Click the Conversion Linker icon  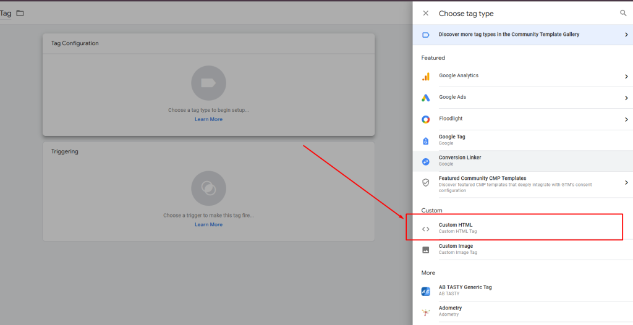click(425, 161)
